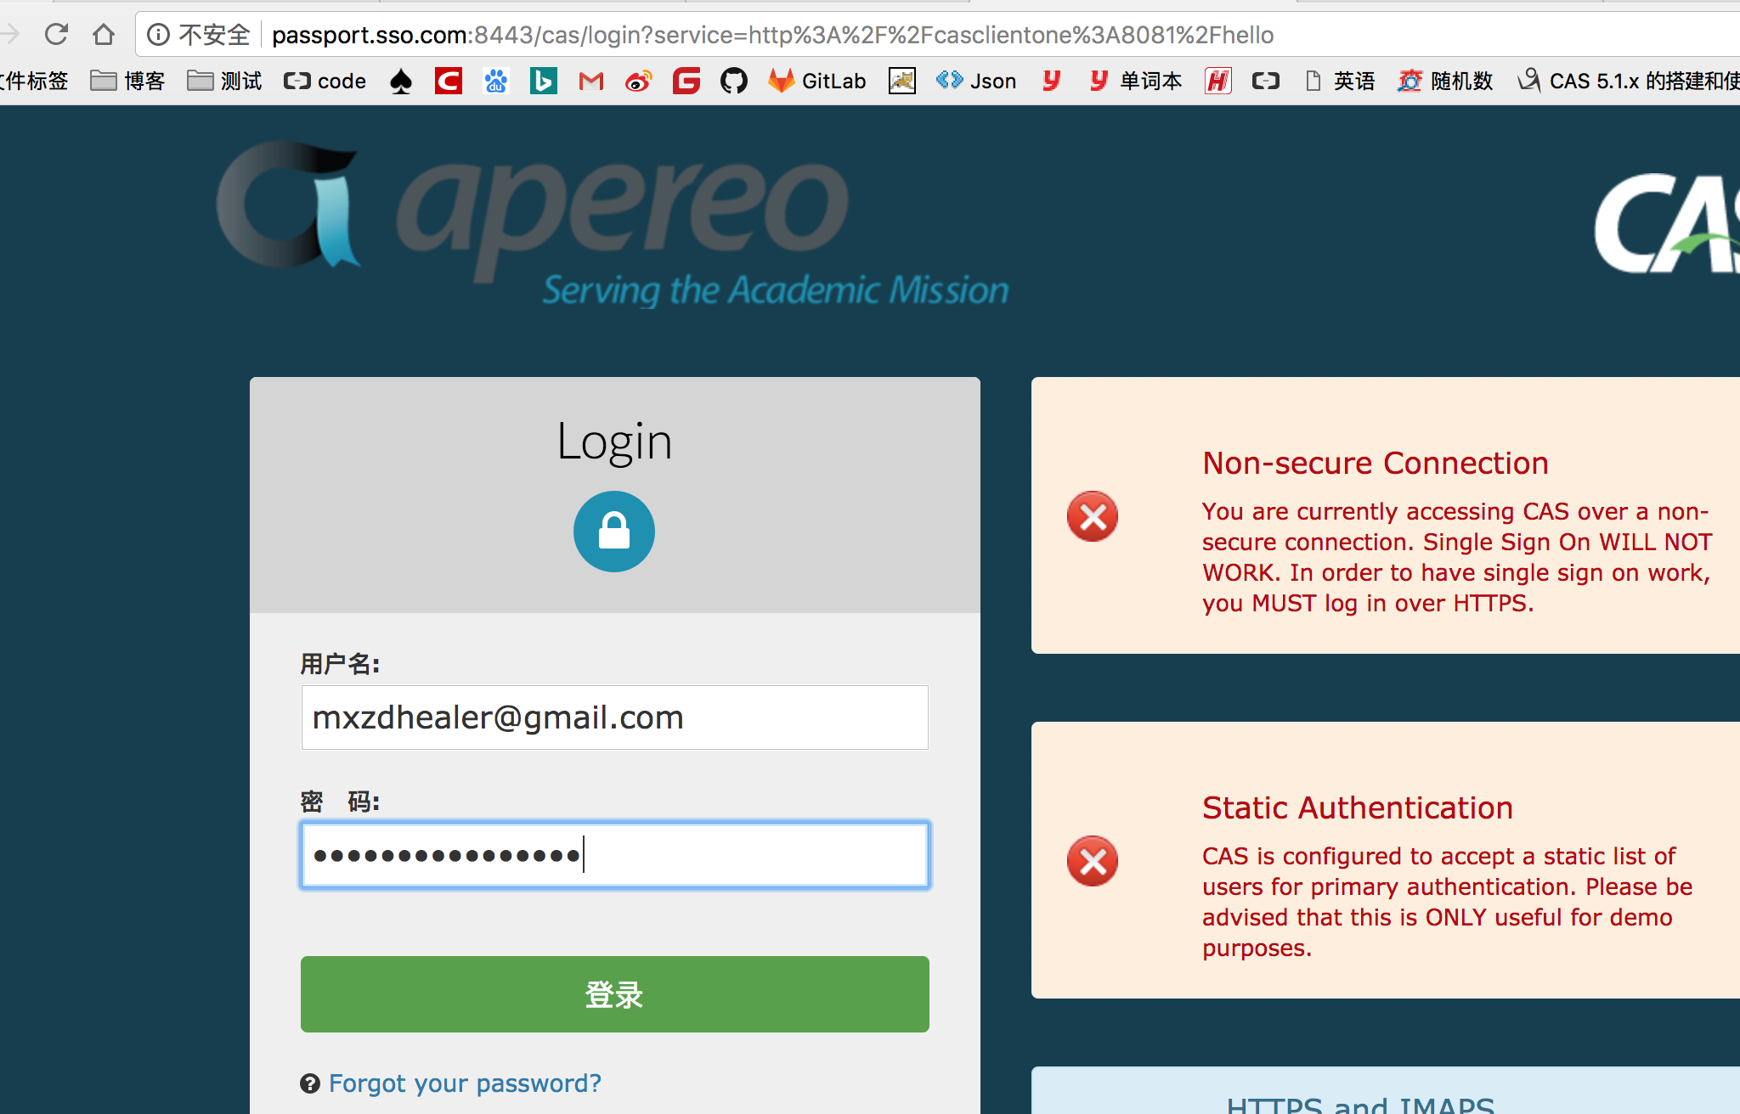Open the 博客 bookmark folder
The image size is (1740, 1114).
click(x=127, y=81)
